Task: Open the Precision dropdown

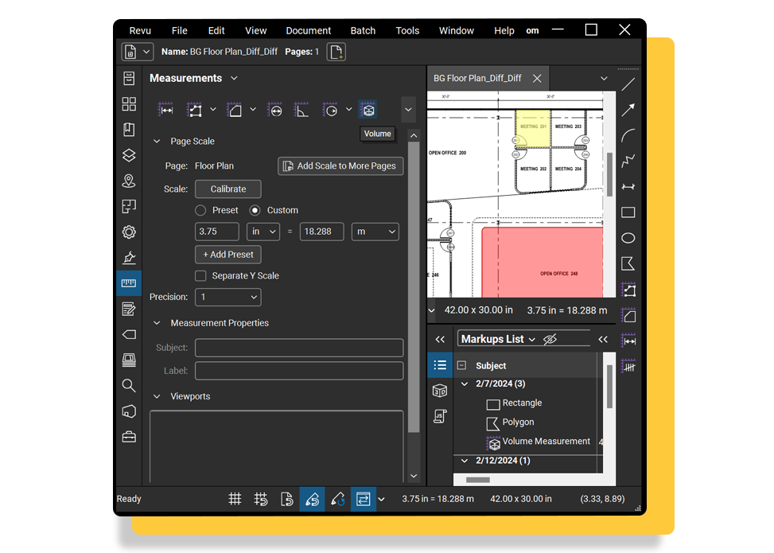Action: point(228,297)
